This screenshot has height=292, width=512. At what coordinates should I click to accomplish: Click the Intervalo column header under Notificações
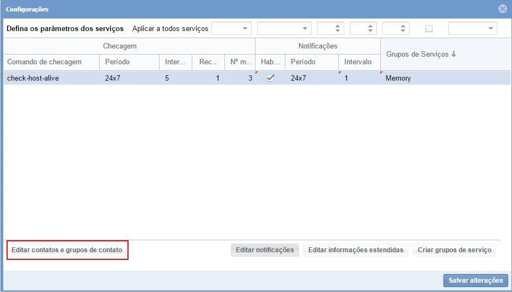click(x=358, y=62)
